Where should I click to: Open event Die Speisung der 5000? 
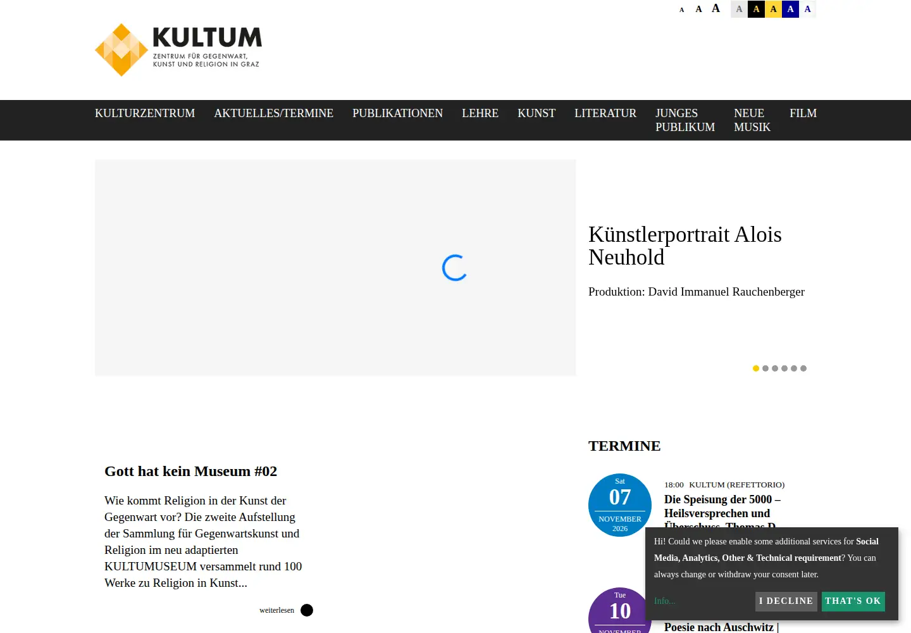point(722,510)
